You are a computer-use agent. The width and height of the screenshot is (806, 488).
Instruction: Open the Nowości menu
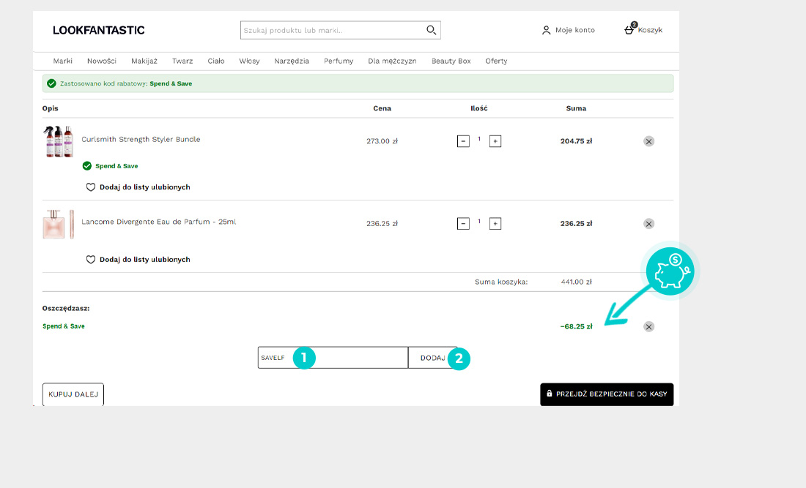(x=102, y=61)
